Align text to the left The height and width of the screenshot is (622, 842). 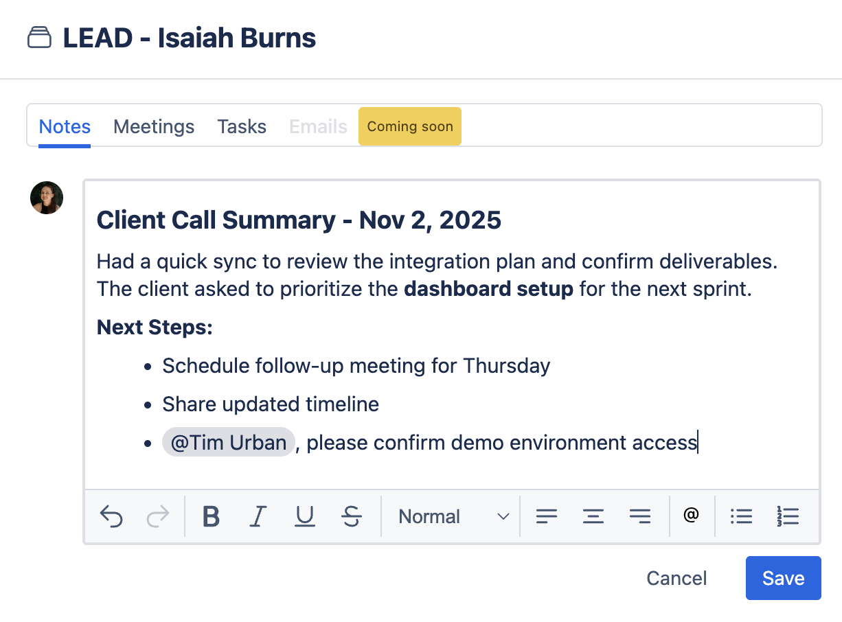pyautogui.click(x=547, y=516)
